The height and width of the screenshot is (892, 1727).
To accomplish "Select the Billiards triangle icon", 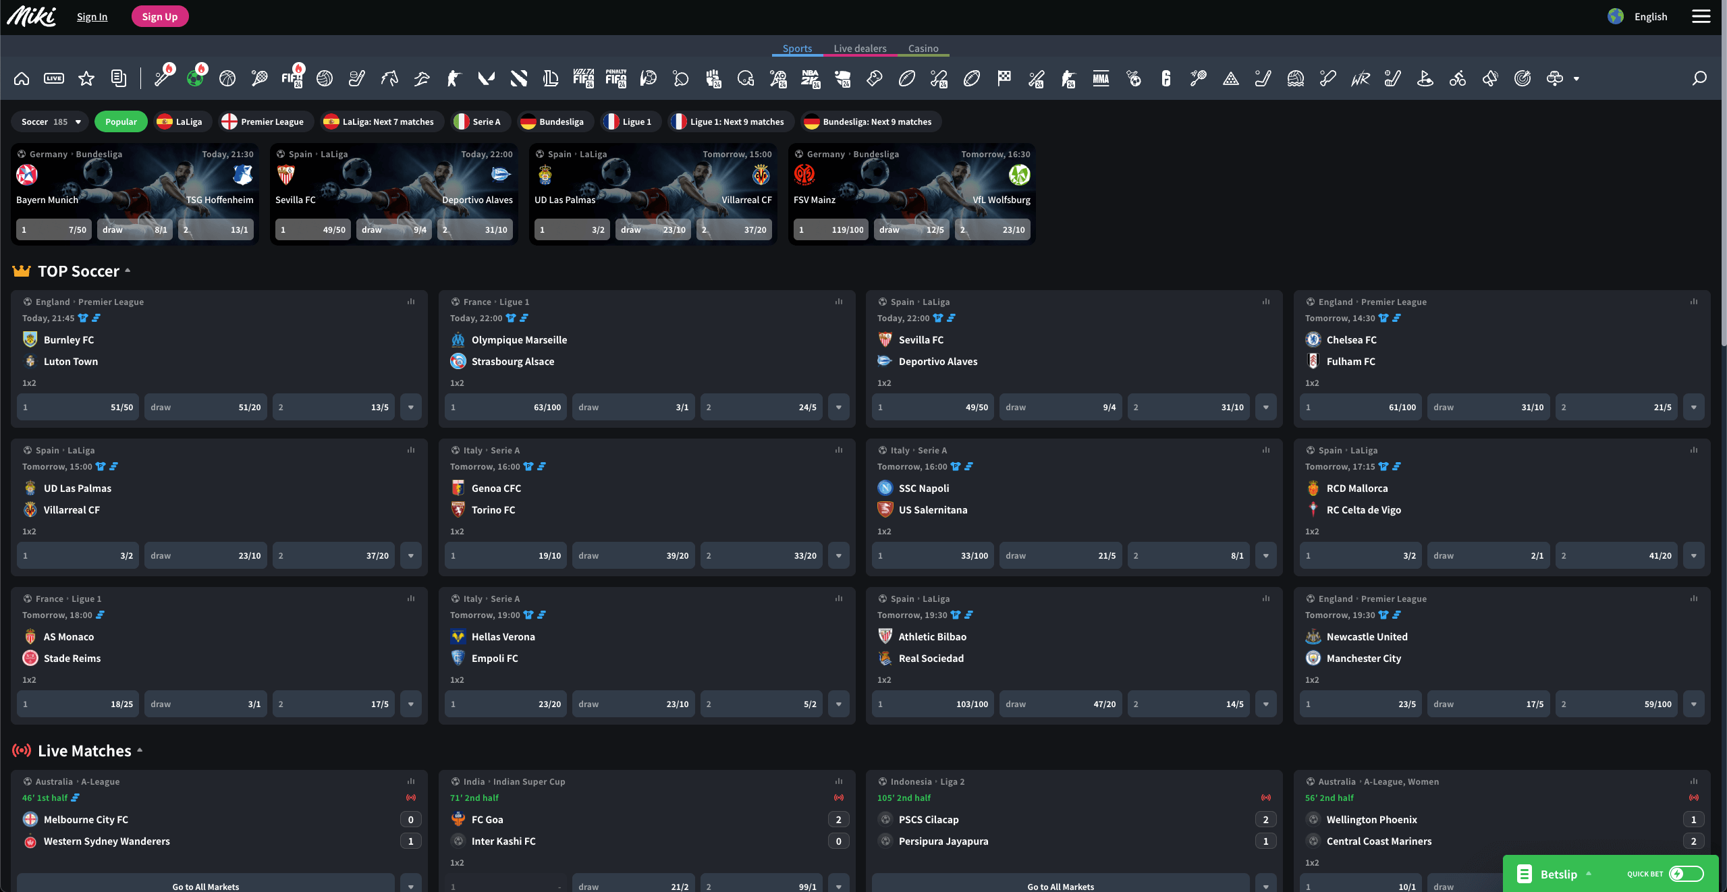I will tap(1231, 79).
